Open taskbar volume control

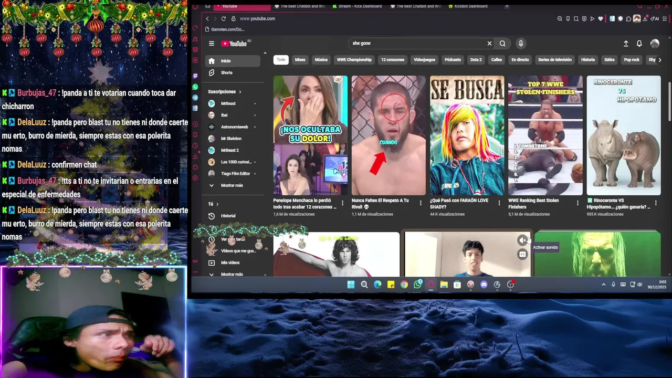(x=639, y=285)
